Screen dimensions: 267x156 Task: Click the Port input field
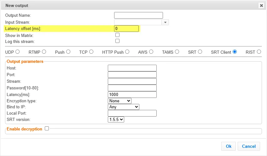coord(132,75)
